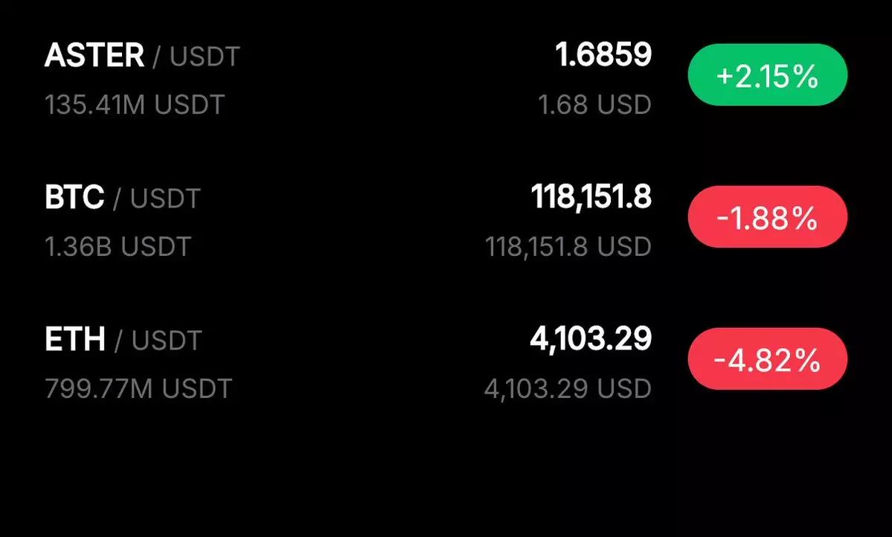Screen dimensions: 892x537
Task: Click the 1.36B USDT volume figure
Action: pyautogui.click(x=118, y=246)
